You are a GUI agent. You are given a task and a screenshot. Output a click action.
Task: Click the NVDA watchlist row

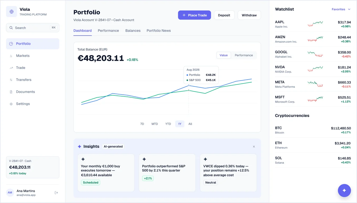(x=313, y=69)
